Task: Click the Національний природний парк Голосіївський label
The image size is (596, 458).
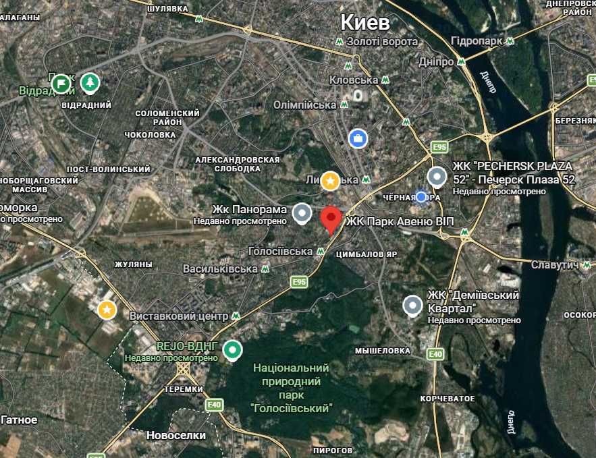Action: pos(291,388)
